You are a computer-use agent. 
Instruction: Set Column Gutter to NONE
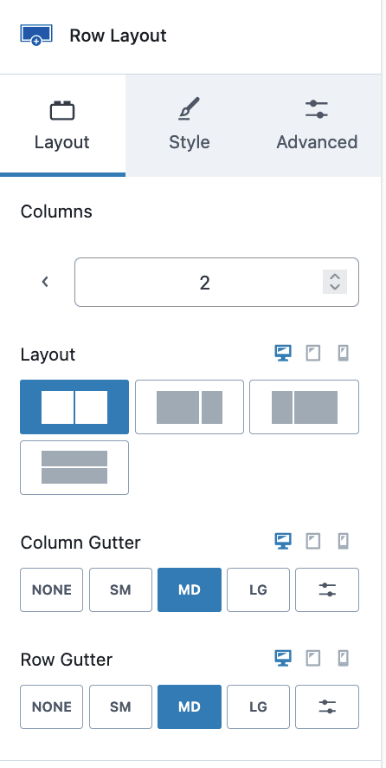pos(51,589)
